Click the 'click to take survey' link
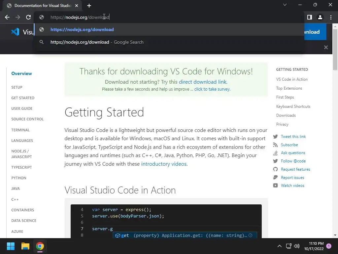Viewport: 338px width, 254px height. pyautogui.click(x=212, y=89)
